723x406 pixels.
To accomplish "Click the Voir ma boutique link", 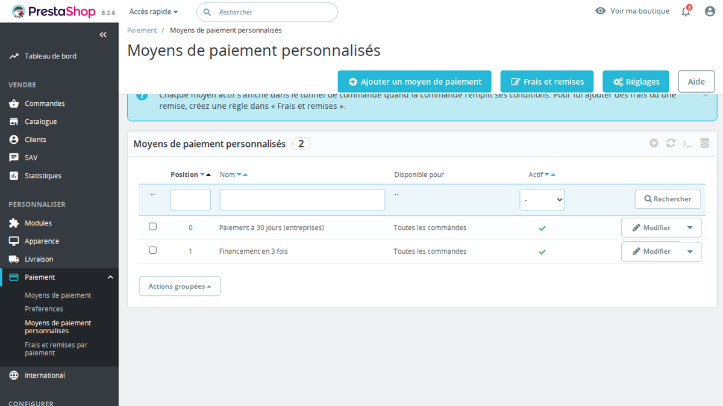I will tap(639, 11).
